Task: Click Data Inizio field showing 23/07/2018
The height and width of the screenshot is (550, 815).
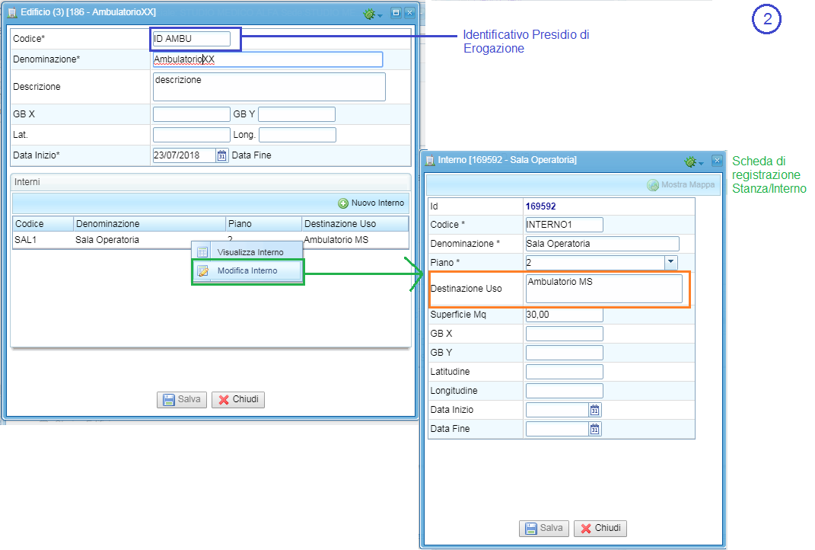Action: pos(184,155)
